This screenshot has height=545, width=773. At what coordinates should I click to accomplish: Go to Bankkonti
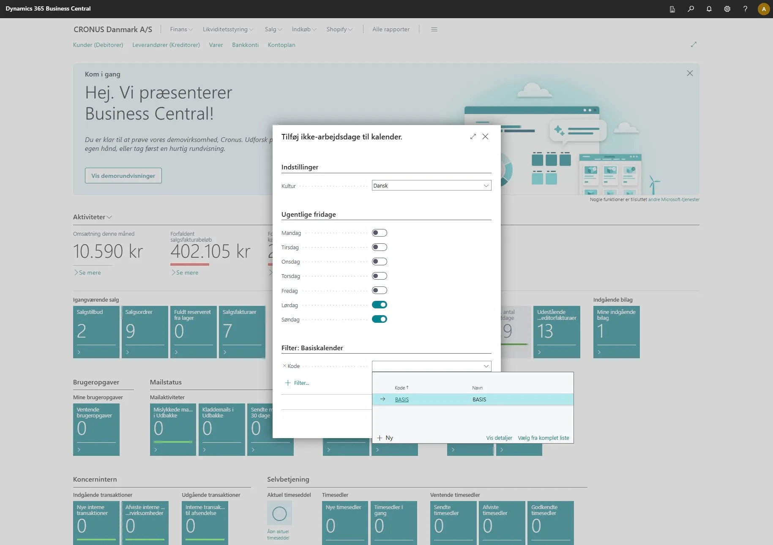245,45
